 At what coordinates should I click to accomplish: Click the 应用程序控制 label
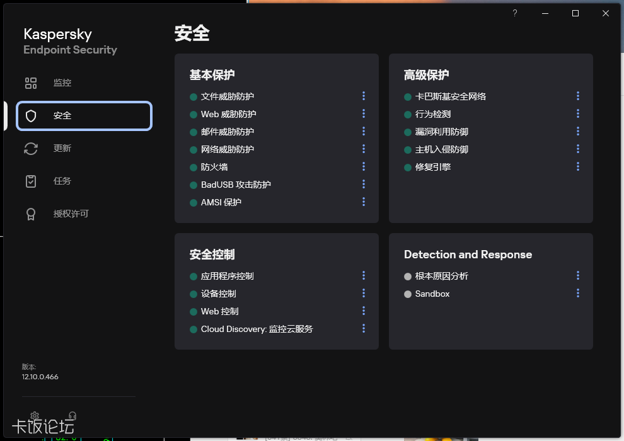[228, 277]
